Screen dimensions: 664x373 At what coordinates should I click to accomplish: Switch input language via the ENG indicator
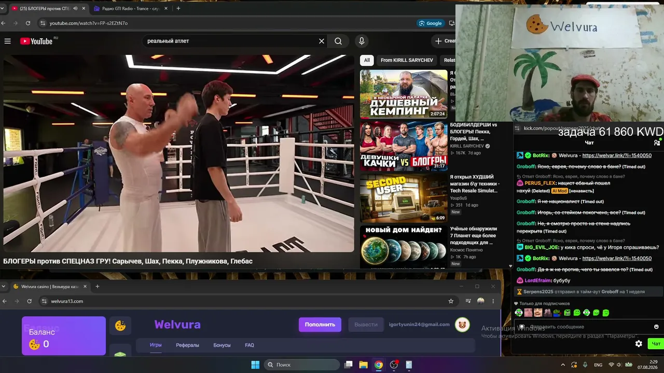598,365
